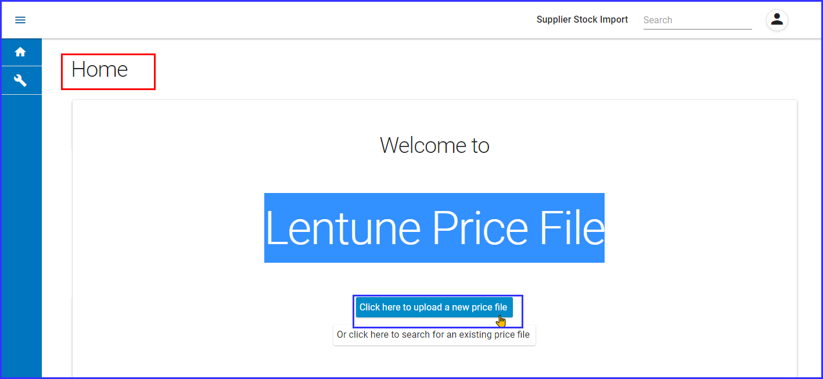Click the word File in highlighted heading

pos(572,228)
